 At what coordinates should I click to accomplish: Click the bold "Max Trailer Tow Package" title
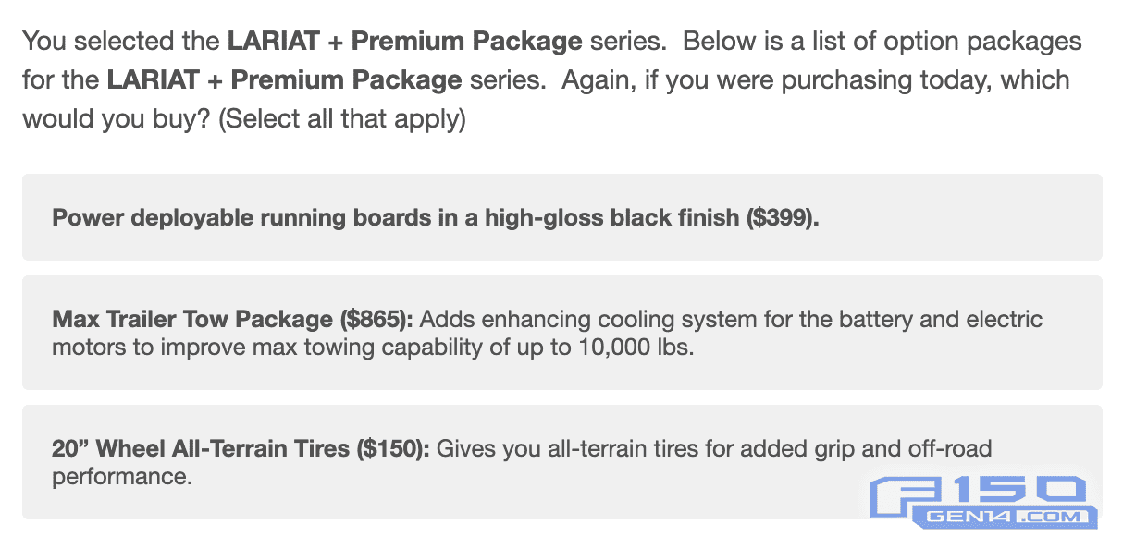click(192, 320)
